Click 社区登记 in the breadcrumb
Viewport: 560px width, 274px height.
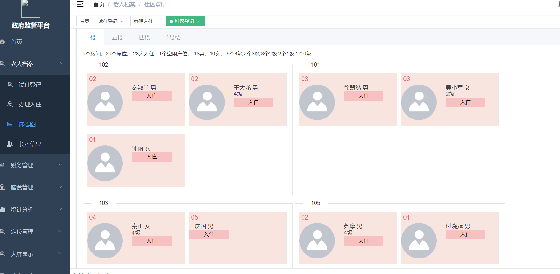[155, 4]
